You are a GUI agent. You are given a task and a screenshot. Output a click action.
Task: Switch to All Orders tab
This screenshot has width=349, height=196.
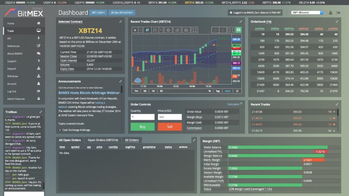132,140
